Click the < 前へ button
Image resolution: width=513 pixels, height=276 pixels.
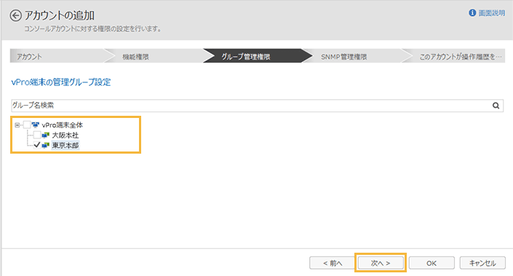(332, 263)
